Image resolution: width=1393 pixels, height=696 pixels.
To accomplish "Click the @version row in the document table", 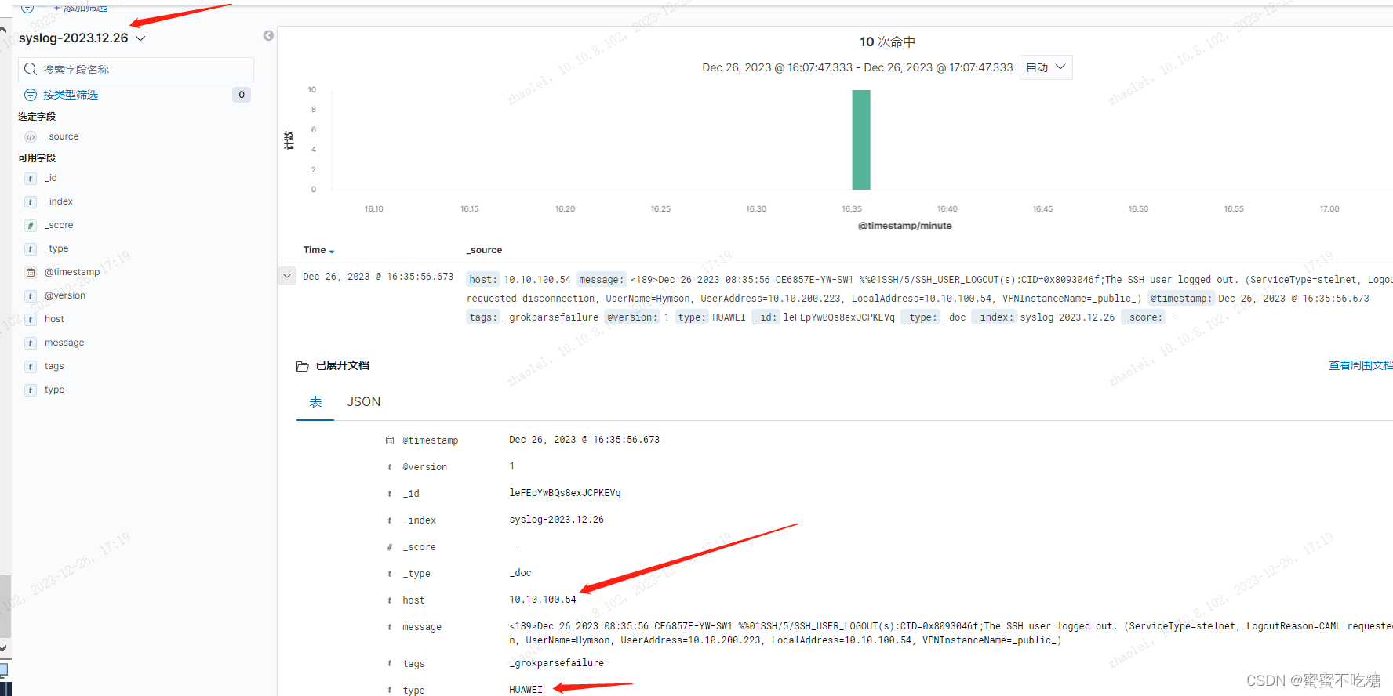I will click(x=844, y=466).
